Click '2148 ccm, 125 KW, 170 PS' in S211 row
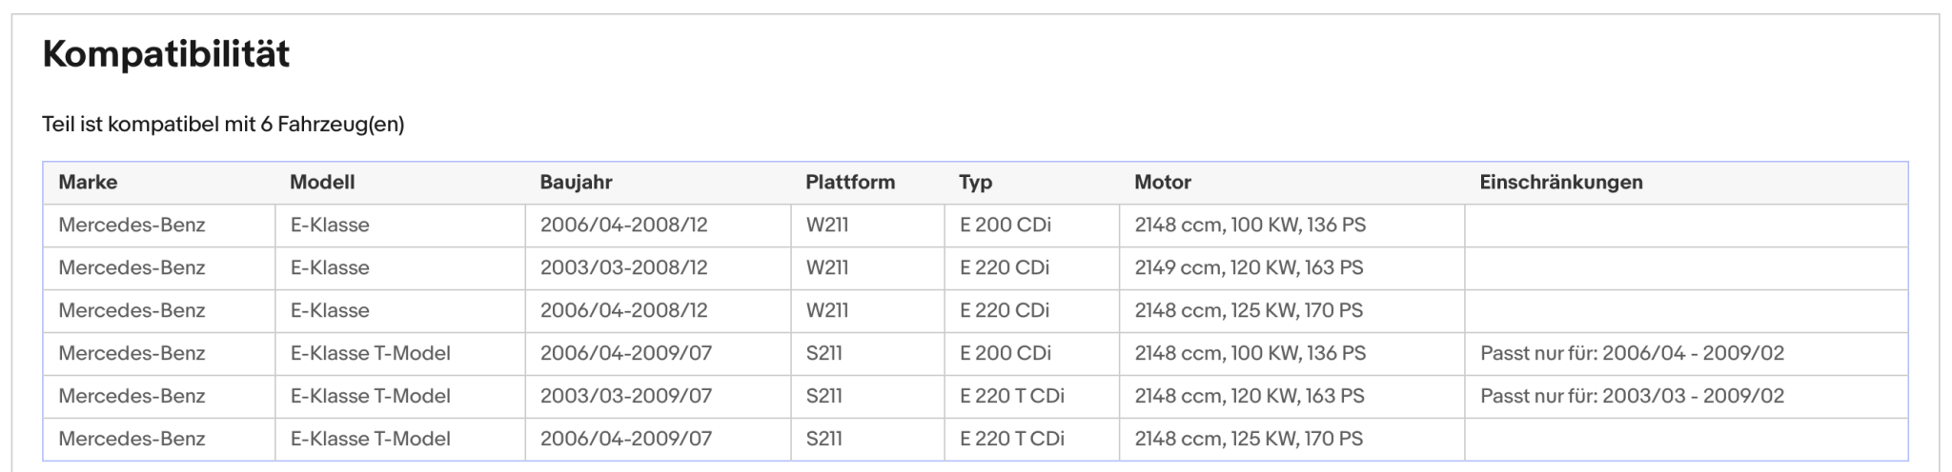The image size is (1952, 472). point(1249,439)
